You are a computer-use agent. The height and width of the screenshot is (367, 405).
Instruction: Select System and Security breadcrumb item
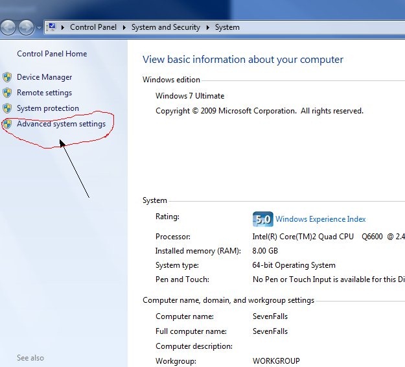coord(166,27)
